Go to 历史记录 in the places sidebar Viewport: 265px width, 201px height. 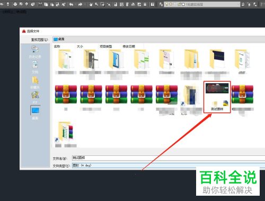(35, 51)
